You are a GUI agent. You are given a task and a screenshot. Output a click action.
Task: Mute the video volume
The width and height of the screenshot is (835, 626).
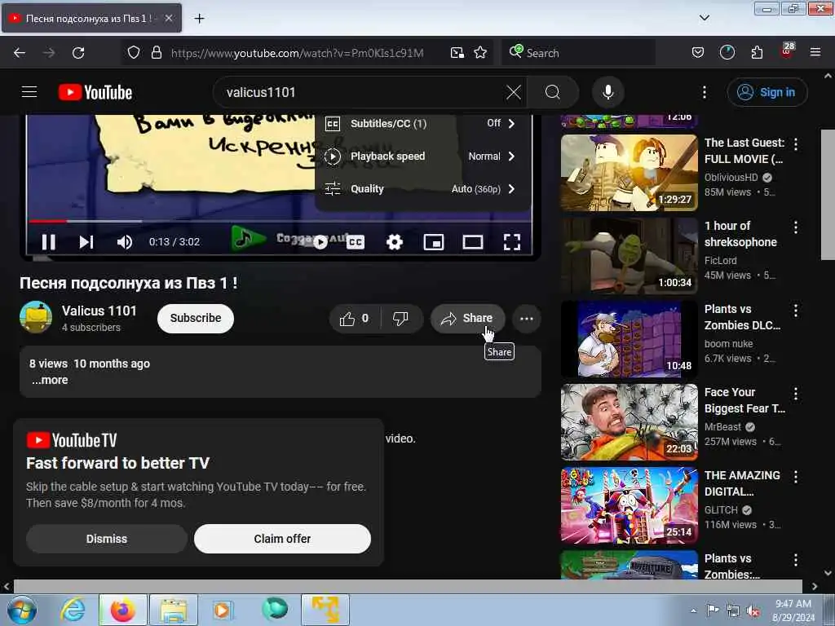point(125,242)
